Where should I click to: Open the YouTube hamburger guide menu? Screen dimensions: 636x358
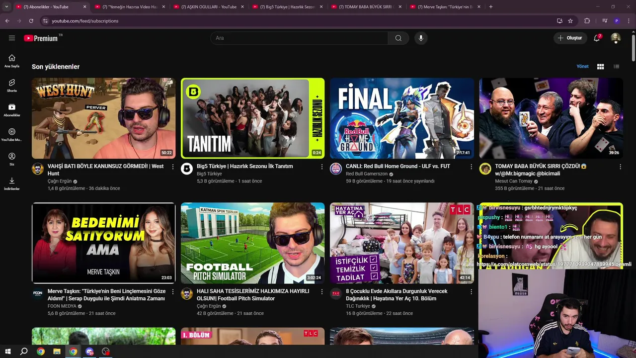12,38
